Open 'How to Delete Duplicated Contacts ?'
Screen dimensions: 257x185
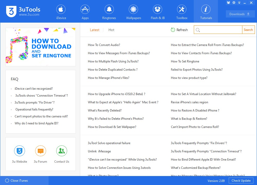[x=113, y=69]
